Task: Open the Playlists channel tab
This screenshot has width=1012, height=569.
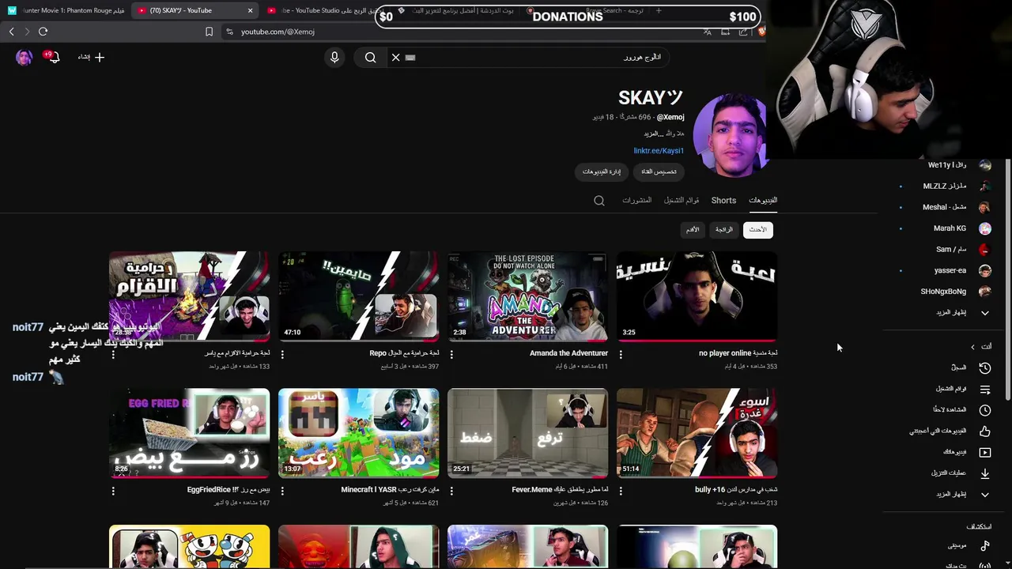Action: [x=681, y=201]
